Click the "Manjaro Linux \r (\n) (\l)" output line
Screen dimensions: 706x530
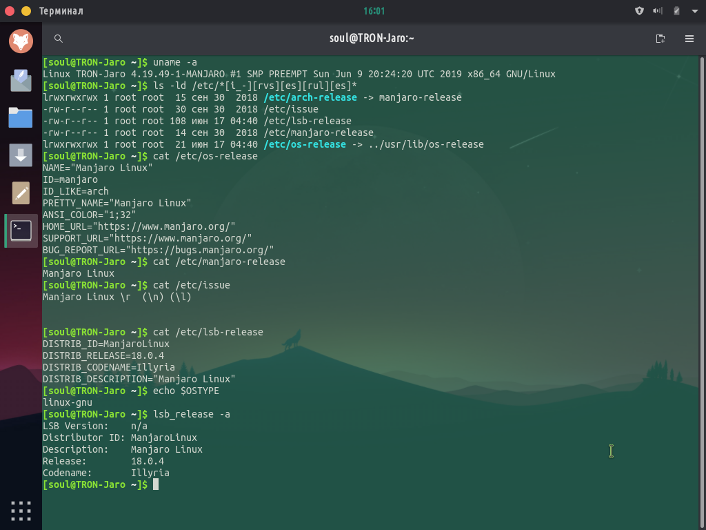pyautogui.click(x=117, y=297)
